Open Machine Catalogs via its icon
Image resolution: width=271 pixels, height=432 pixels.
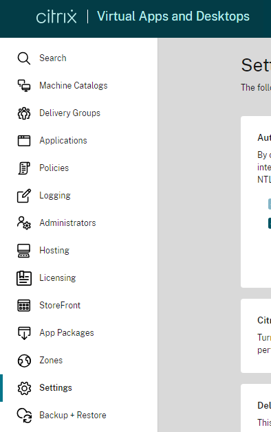24,86
